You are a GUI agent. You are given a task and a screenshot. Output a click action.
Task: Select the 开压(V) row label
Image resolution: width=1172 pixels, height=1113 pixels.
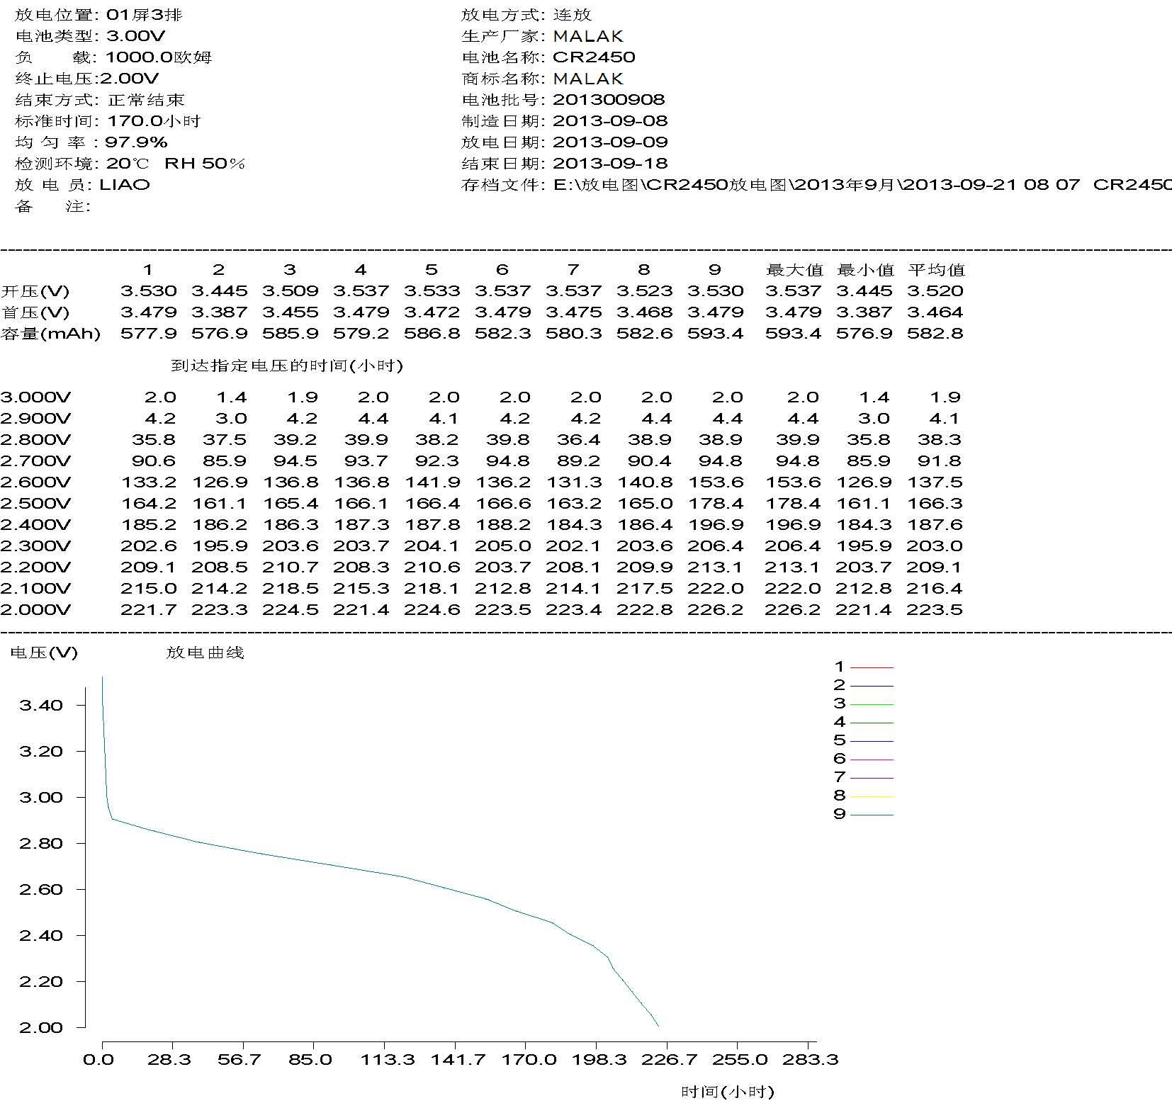[x=35, y=291]
